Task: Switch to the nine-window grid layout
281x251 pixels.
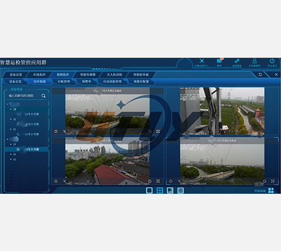Action: (x=180, y=190)
